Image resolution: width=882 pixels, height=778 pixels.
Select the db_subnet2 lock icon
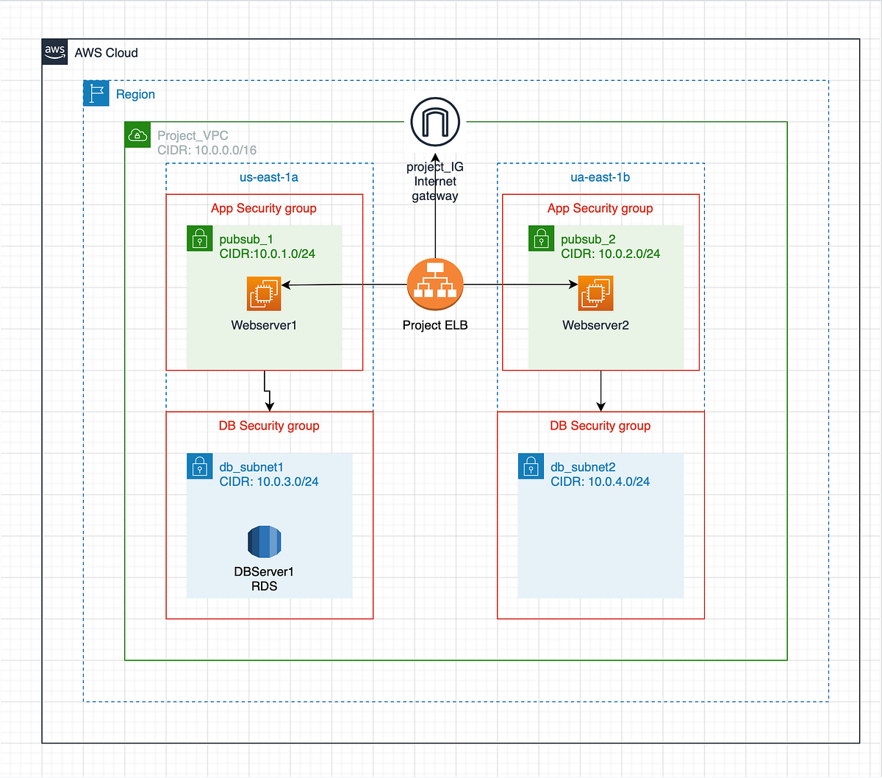click(x=531, y=466)
